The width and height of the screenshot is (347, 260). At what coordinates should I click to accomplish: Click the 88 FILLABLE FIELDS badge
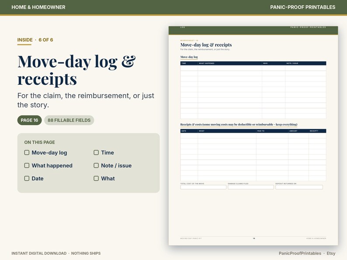[x=69, y=120]
